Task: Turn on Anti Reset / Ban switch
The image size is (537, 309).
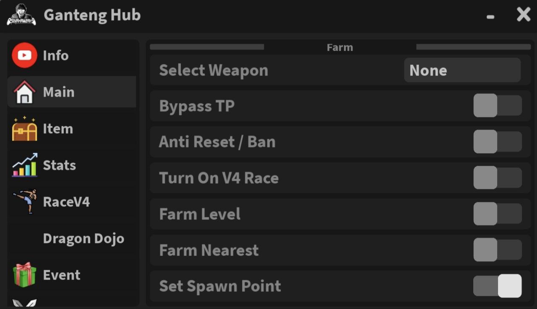Action: (x=498, y=142)
